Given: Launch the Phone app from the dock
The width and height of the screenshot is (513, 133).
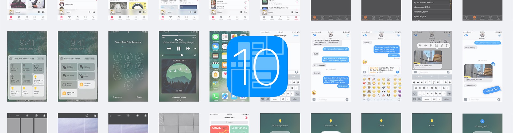Looking at the screenshot, I should point(215,96).
